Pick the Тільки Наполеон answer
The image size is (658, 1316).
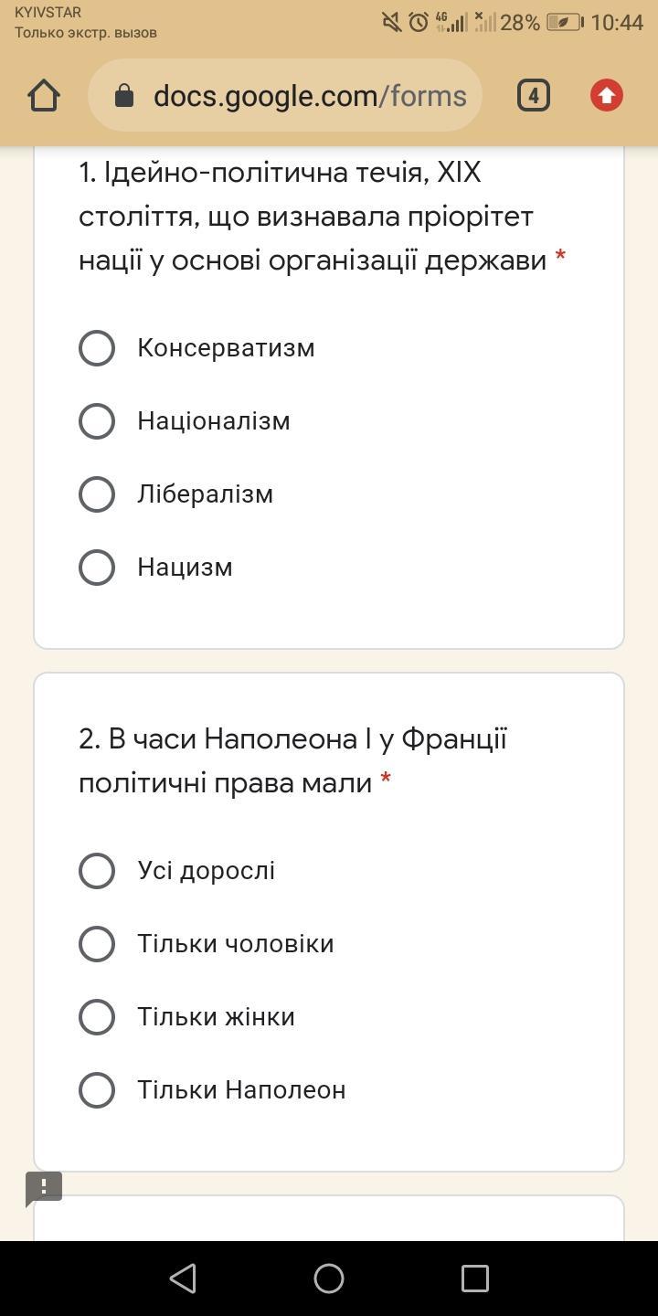pos(97,1090)
